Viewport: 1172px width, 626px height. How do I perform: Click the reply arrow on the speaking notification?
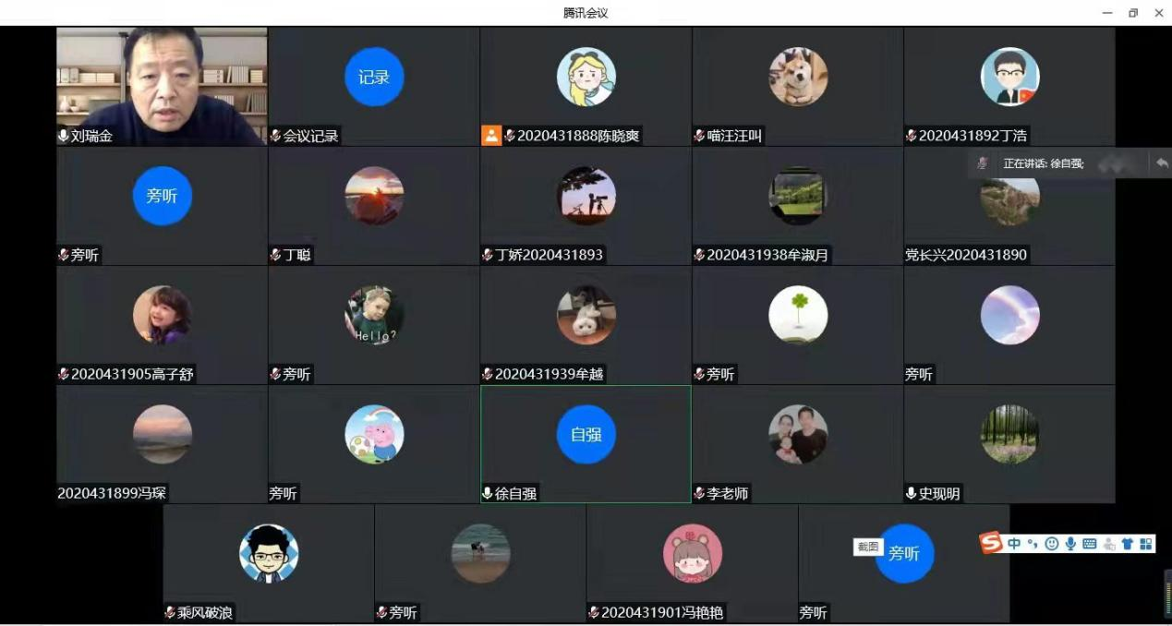tap(1162, 163)
